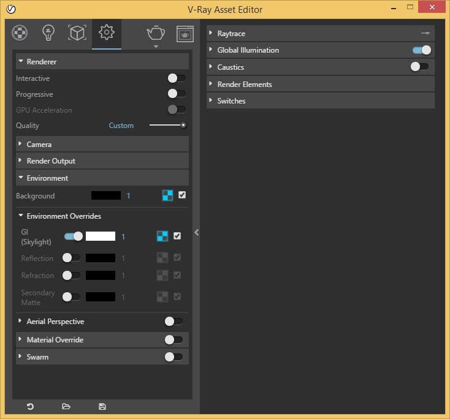
Task: Load render settings from file icon
Action: (x=66, y=406)
